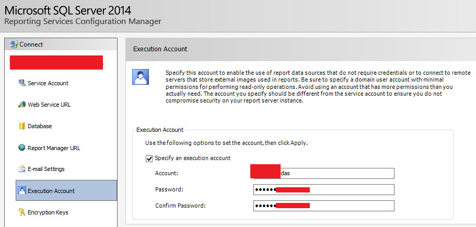476x227 pixels.
Task: Focus the Password input field
Action: 323,190
